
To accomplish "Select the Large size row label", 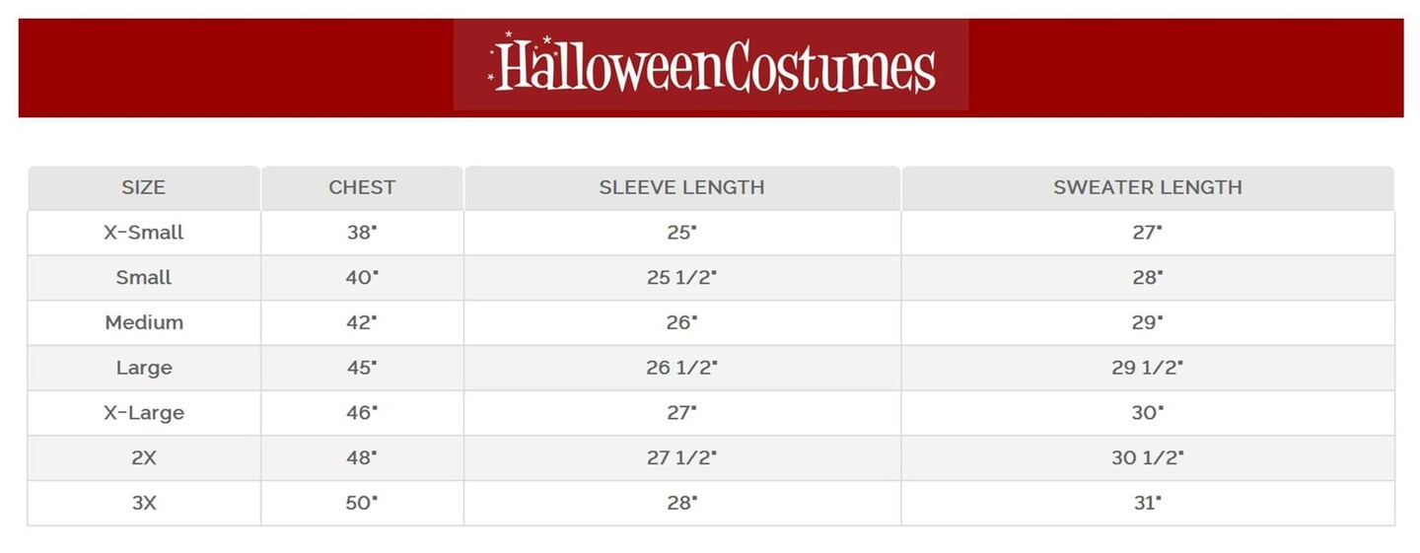I will point(144,368).
